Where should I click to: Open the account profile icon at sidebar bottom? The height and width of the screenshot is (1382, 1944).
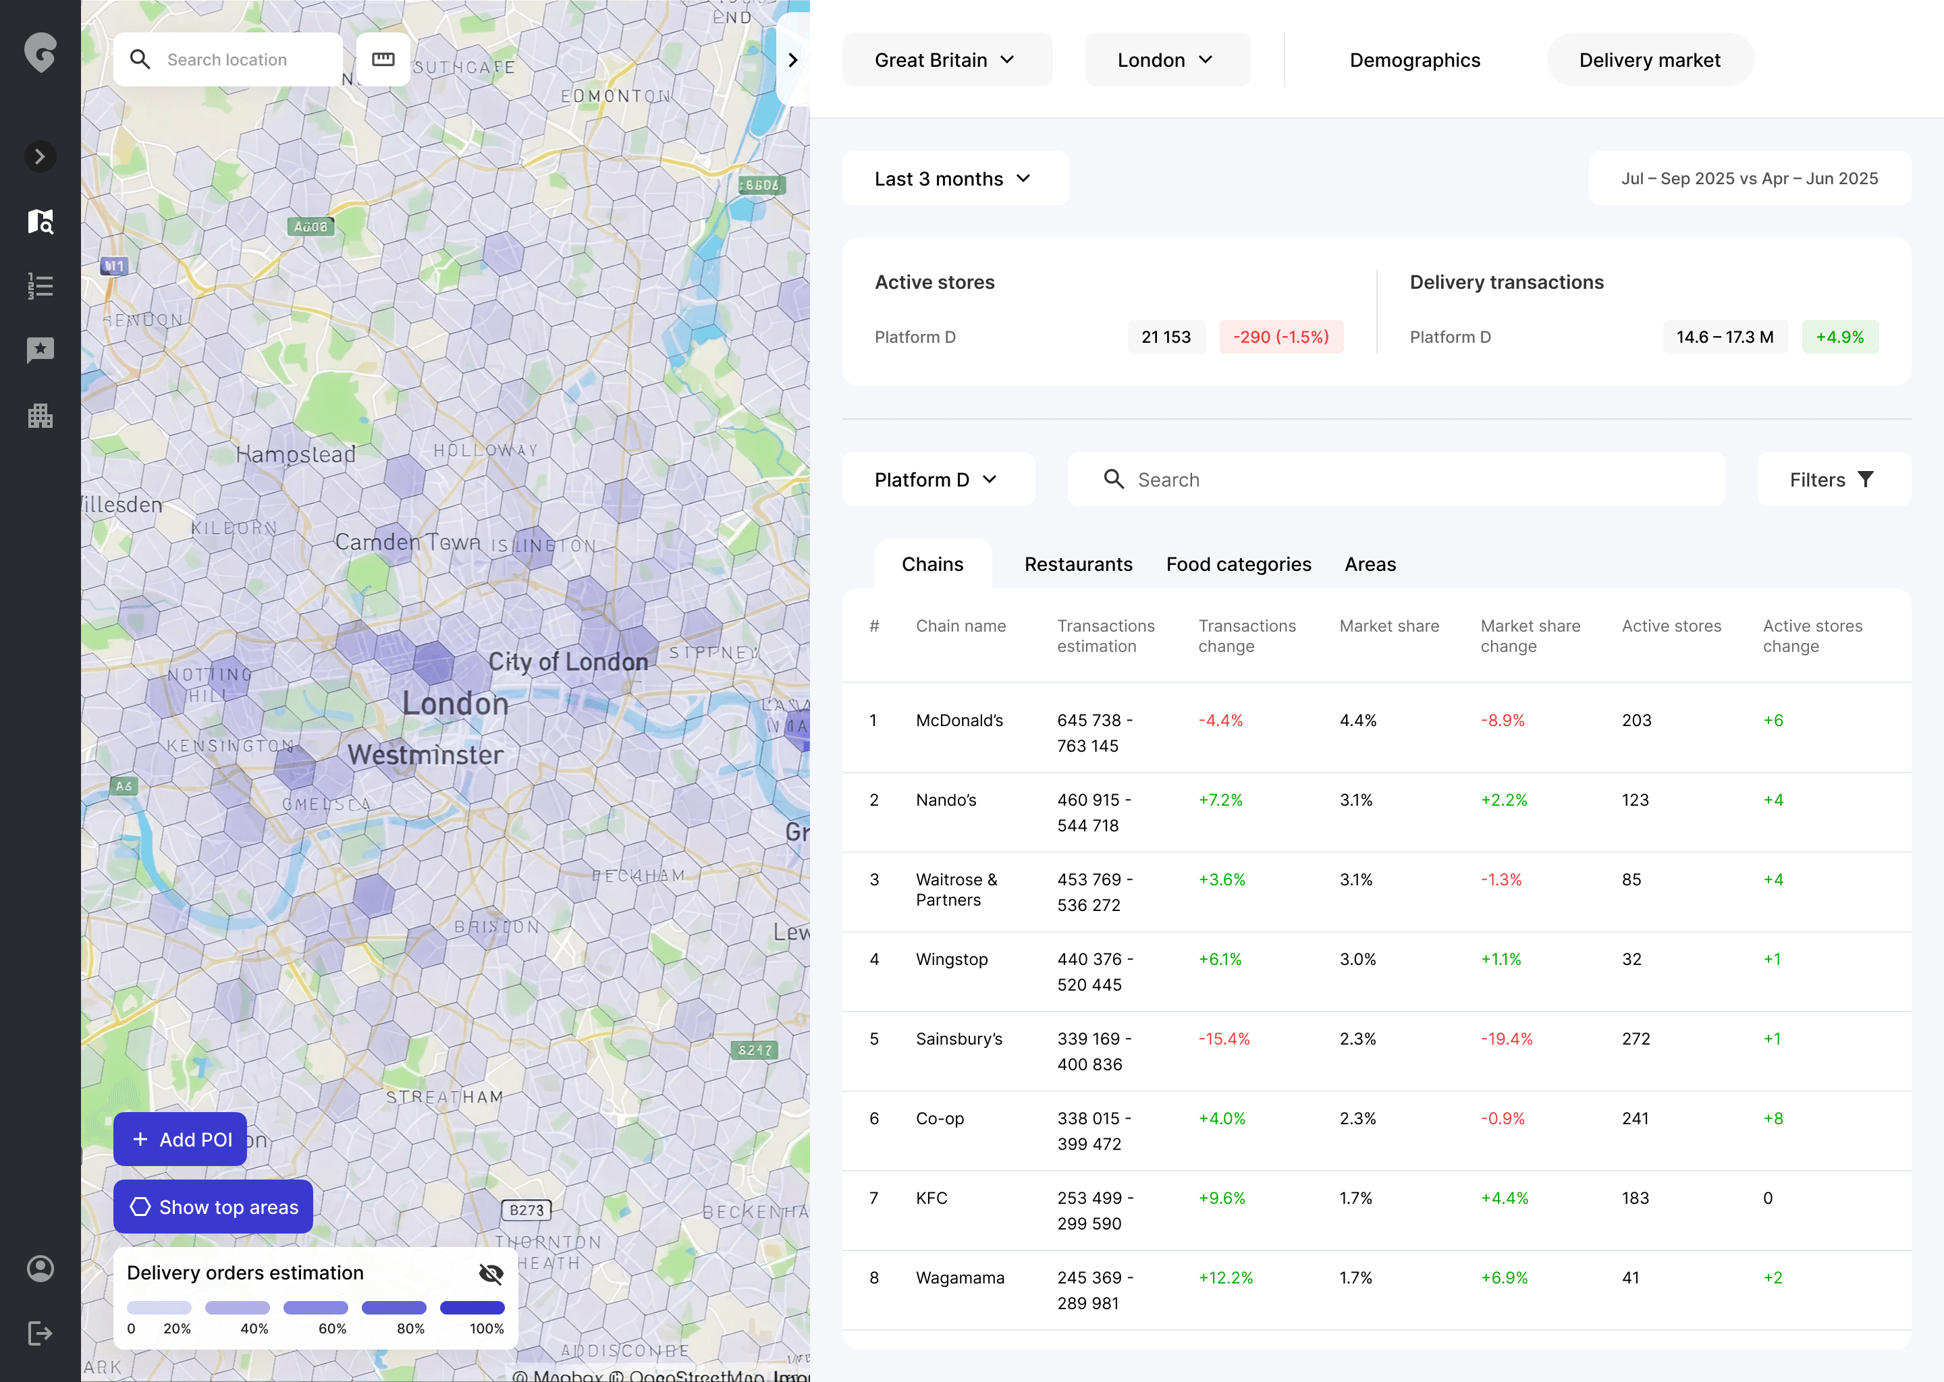point(40,1268)
